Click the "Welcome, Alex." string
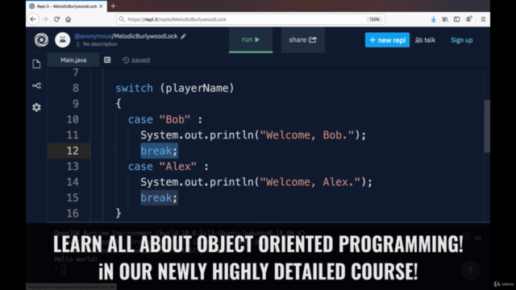The height and width of the screenshot is (290, 516). (310, 182)
